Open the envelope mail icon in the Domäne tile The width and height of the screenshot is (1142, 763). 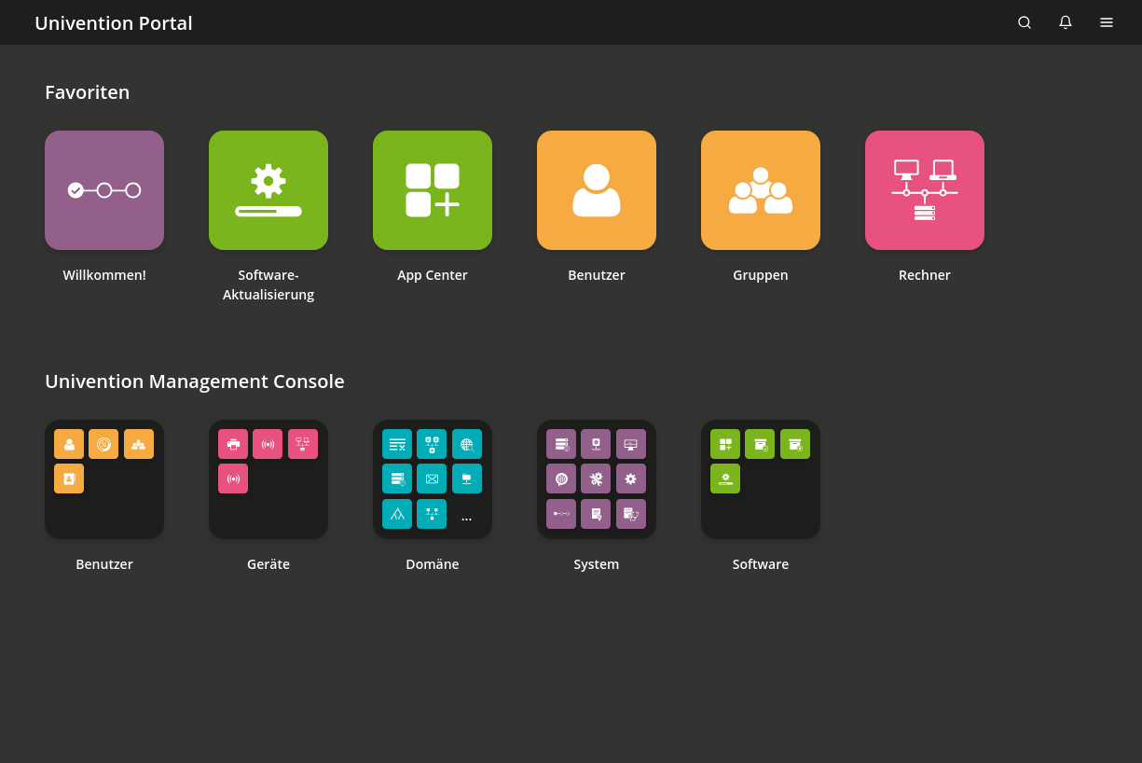click(432, 479)
